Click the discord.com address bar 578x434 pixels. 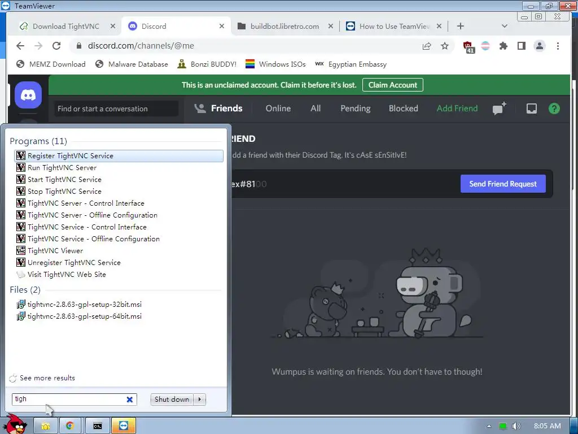point(247,46)
